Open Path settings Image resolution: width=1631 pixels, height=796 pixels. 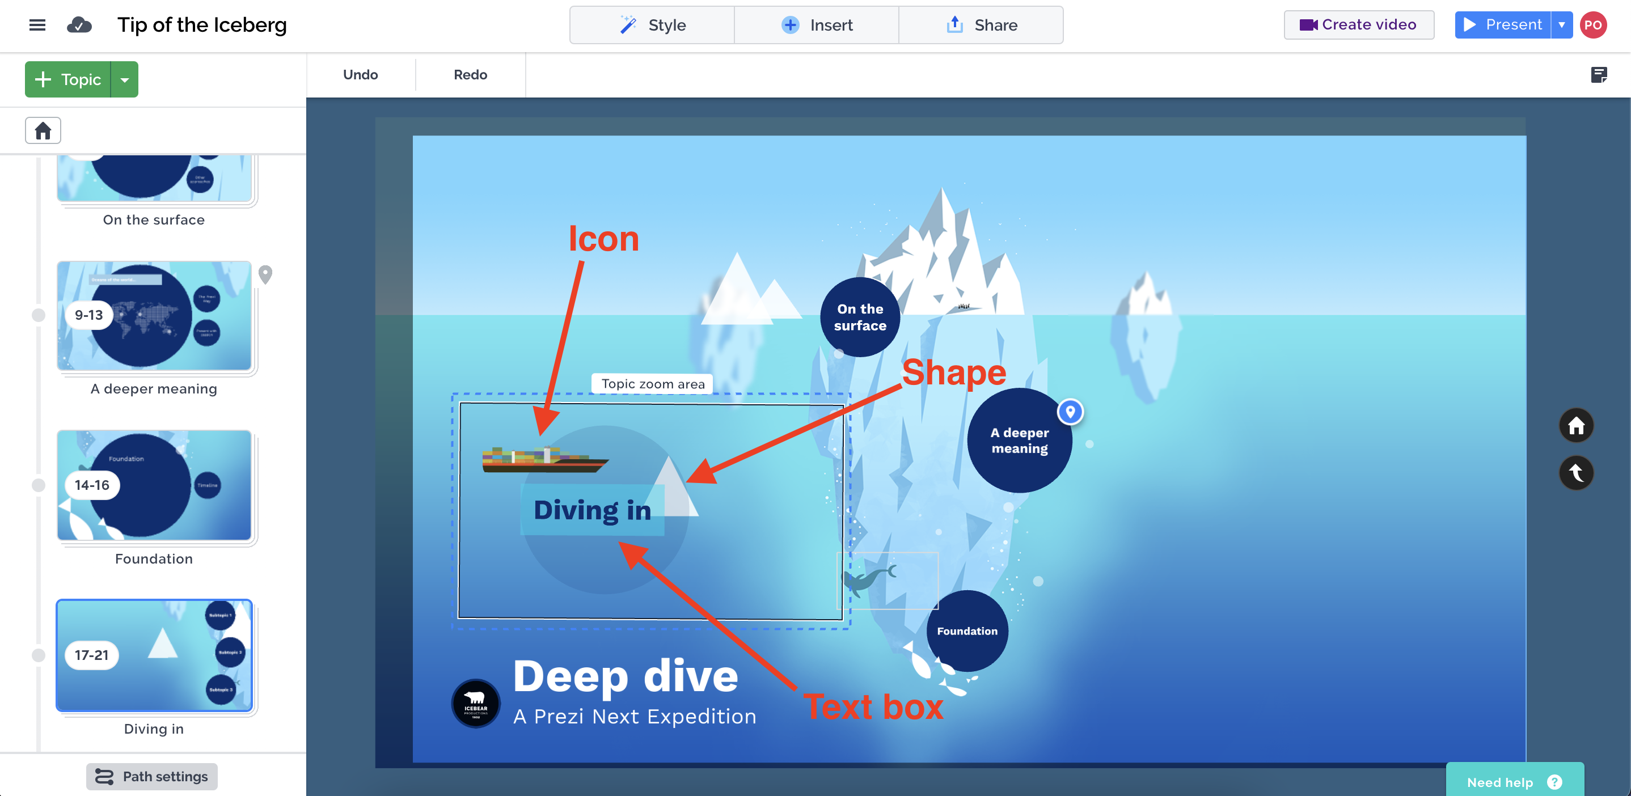[x=152, y=776]
